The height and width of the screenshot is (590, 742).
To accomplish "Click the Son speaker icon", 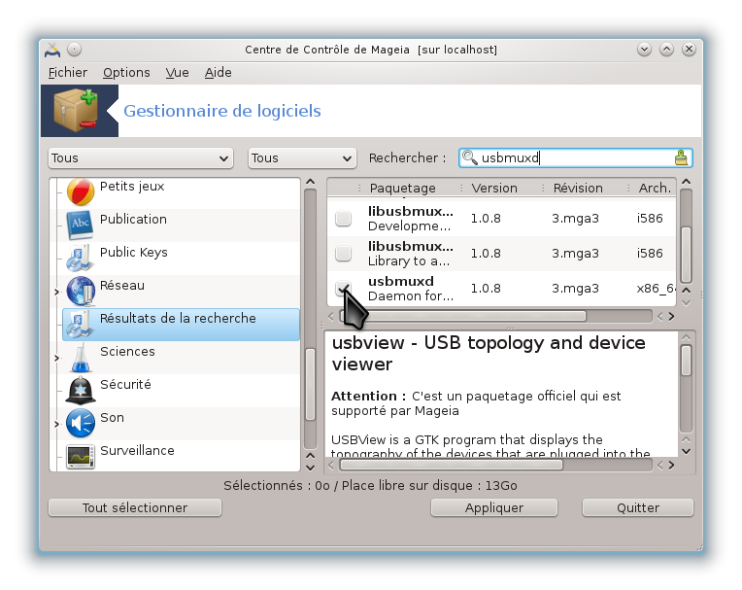I will click(x=81, y=424).
